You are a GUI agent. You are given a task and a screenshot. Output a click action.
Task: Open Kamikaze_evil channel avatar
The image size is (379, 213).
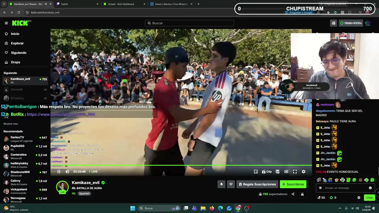pos(62,187)
